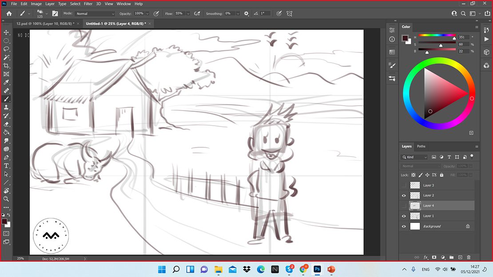Click the delete layer trash icon
The width and height of the screenshot is (493, 277).
(469, 257)
